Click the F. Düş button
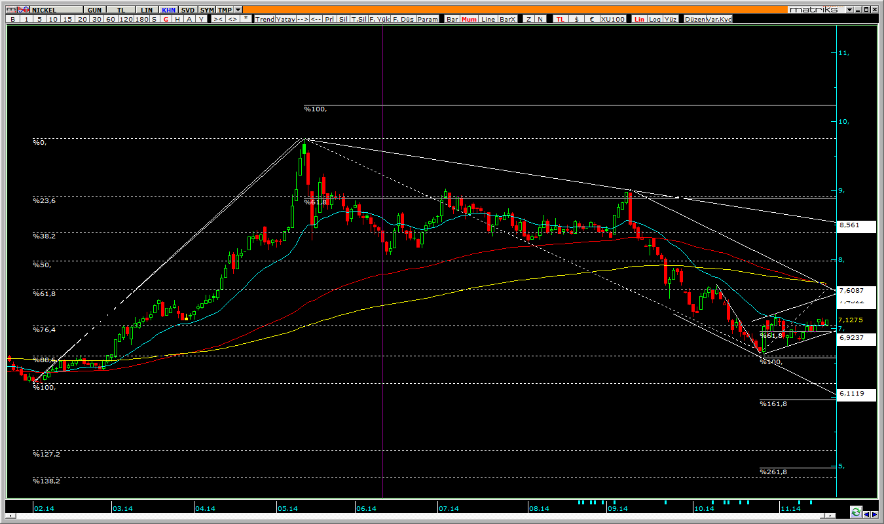 (x=403, y=19)
